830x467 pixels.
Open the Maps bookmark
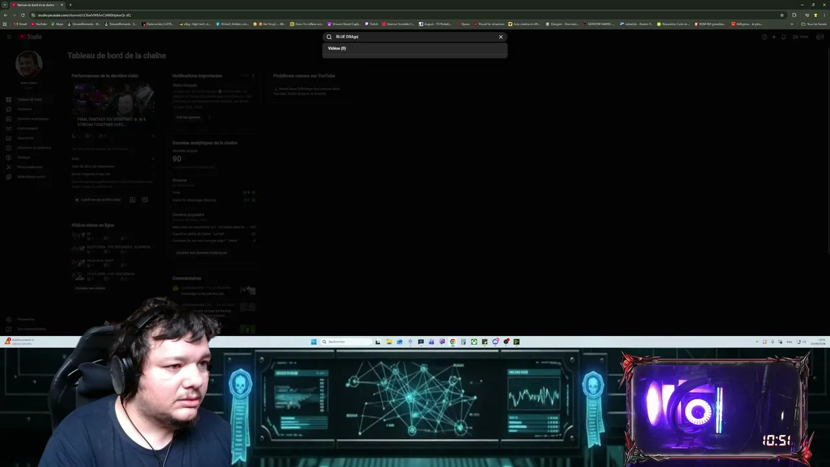coord(58,24)
